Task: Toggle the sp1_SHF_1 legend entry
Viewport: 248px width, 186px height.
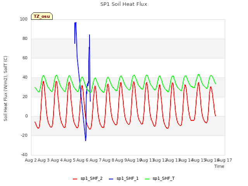Action: pyautogui.click(x=124, y=179)
